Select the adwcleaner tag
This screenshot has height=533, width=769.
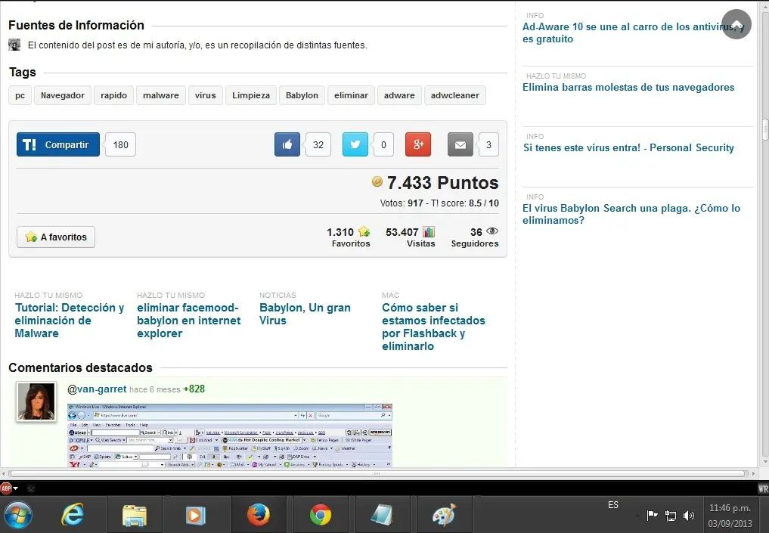click(x=455, y=95)
